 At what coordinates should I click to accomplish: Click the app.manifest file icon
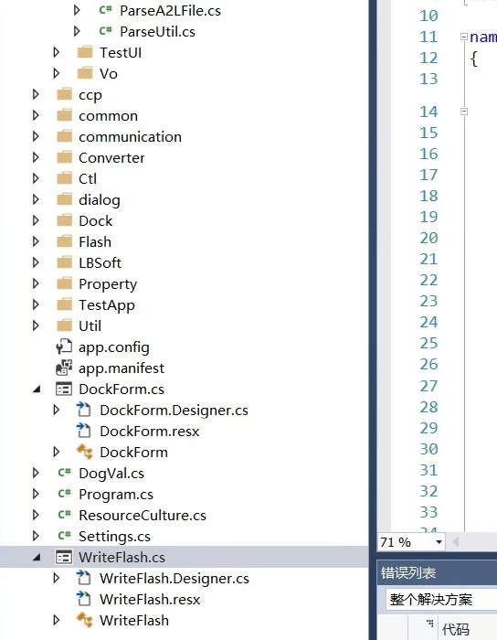64,368
